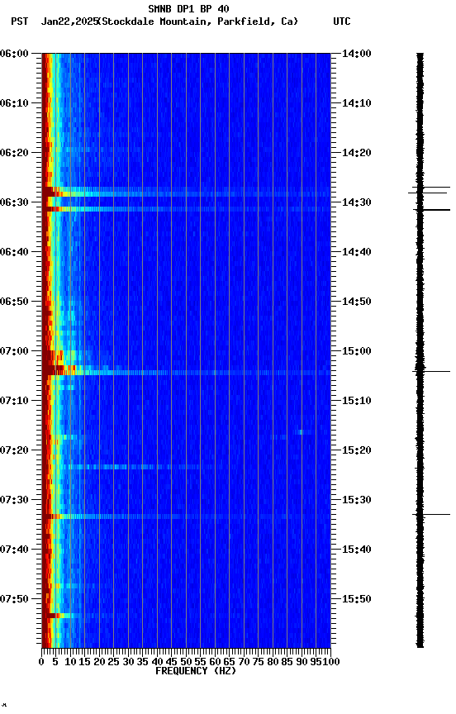Click the 15:50 UTC time label

coord(357,599)
